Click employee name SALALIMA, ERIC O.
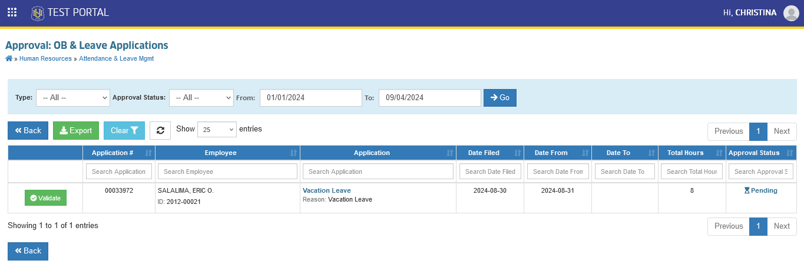The image size is (804, 267). pos(186,190)
